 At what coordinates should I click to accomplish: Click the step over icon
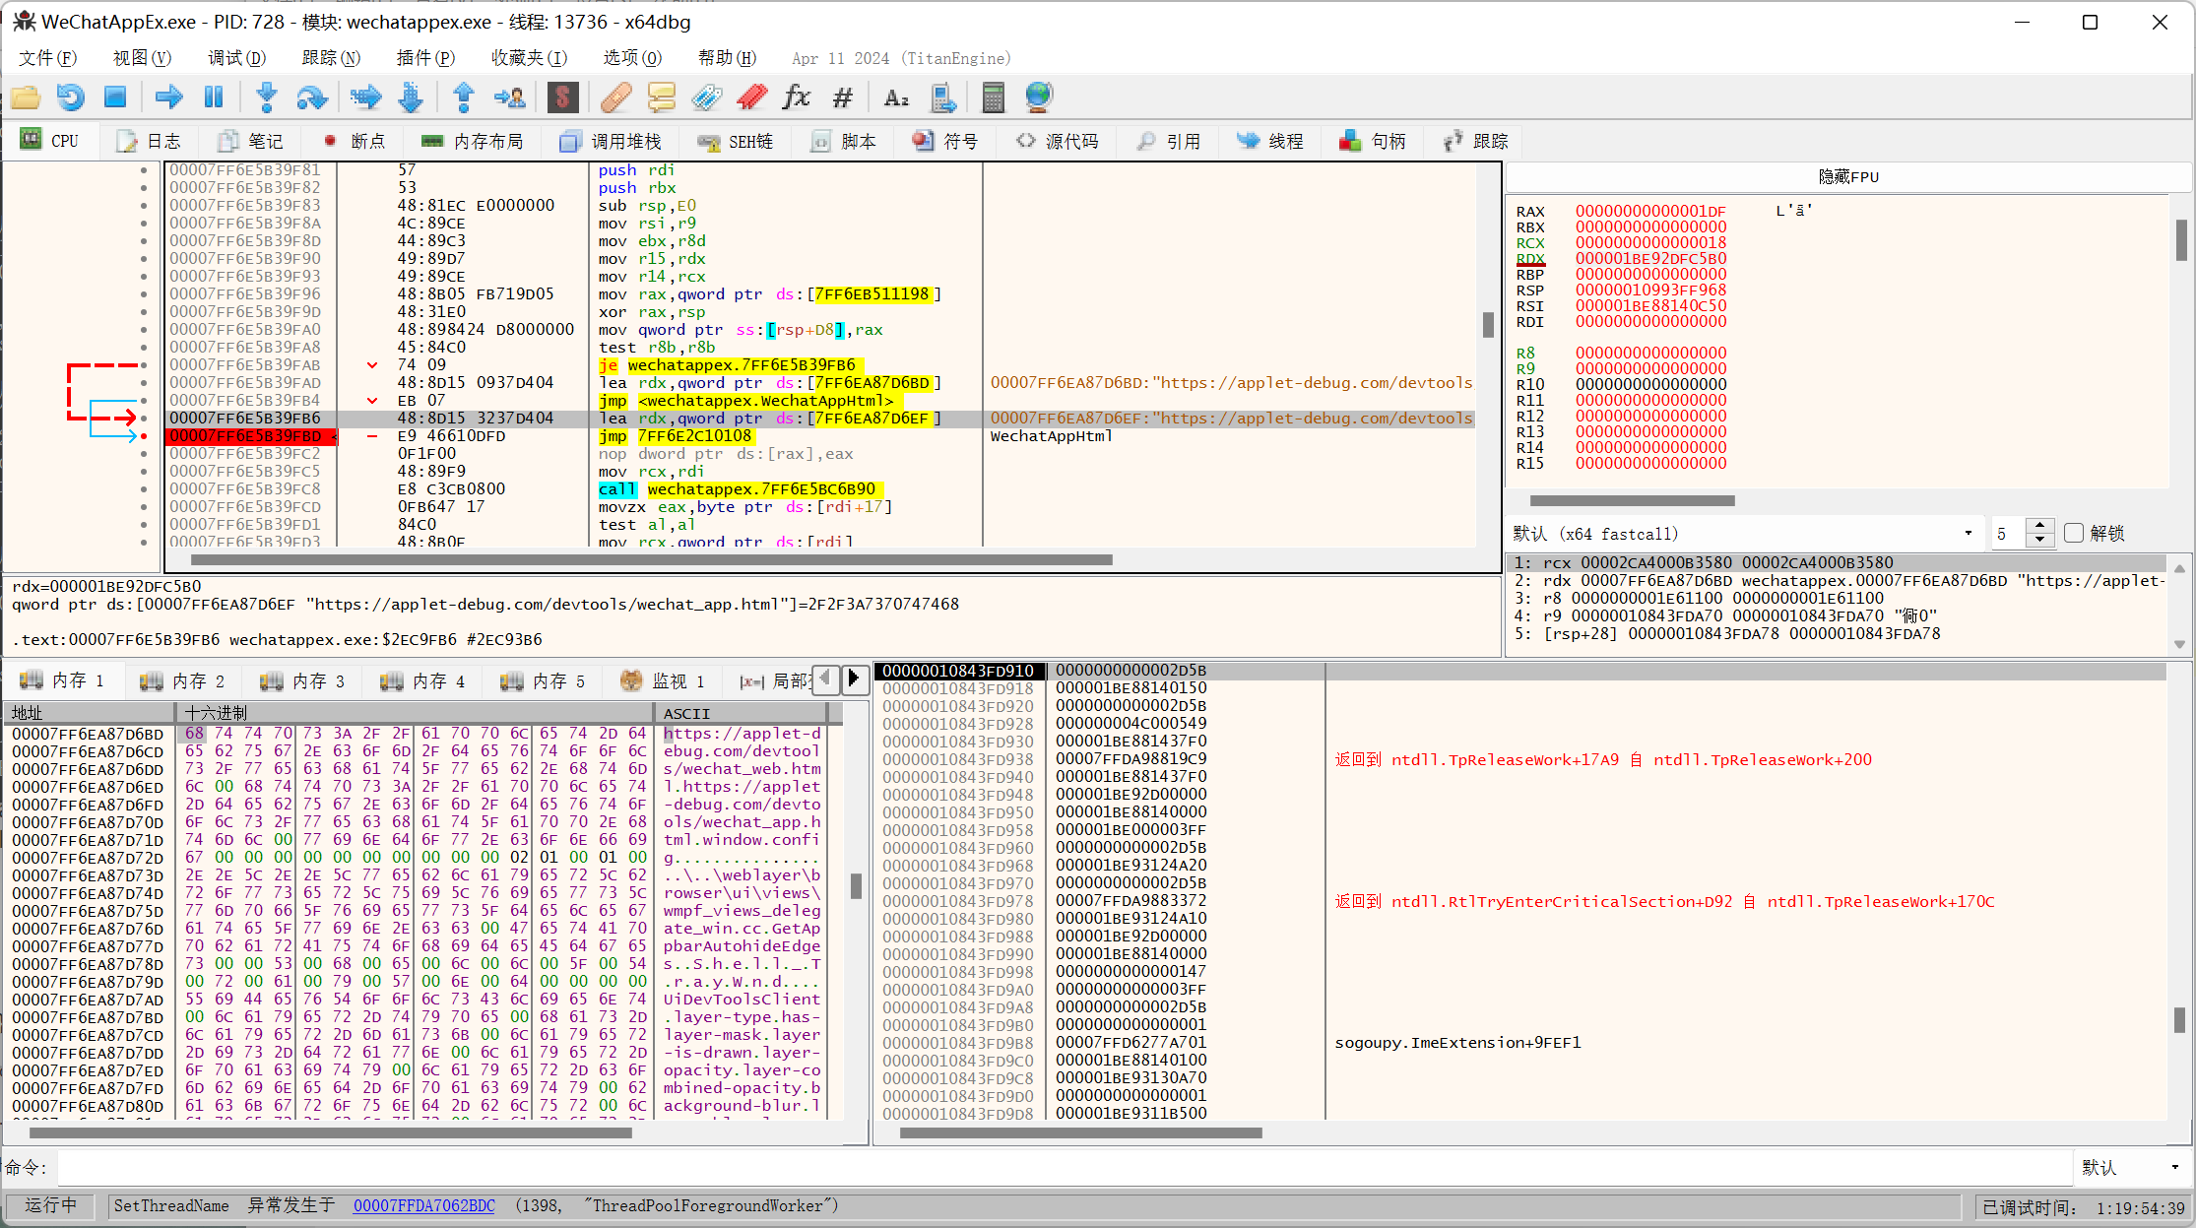click(x=311, y=97)
